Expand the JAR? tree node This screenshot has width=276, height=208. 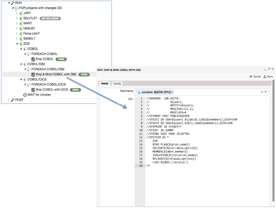pyautogui.click(x=16, y=13)
